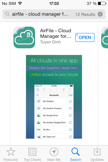This screenshot has width=108, height=162.
Task: Tap the magnifying glass in search bar
Action: [x=7, y=14]
